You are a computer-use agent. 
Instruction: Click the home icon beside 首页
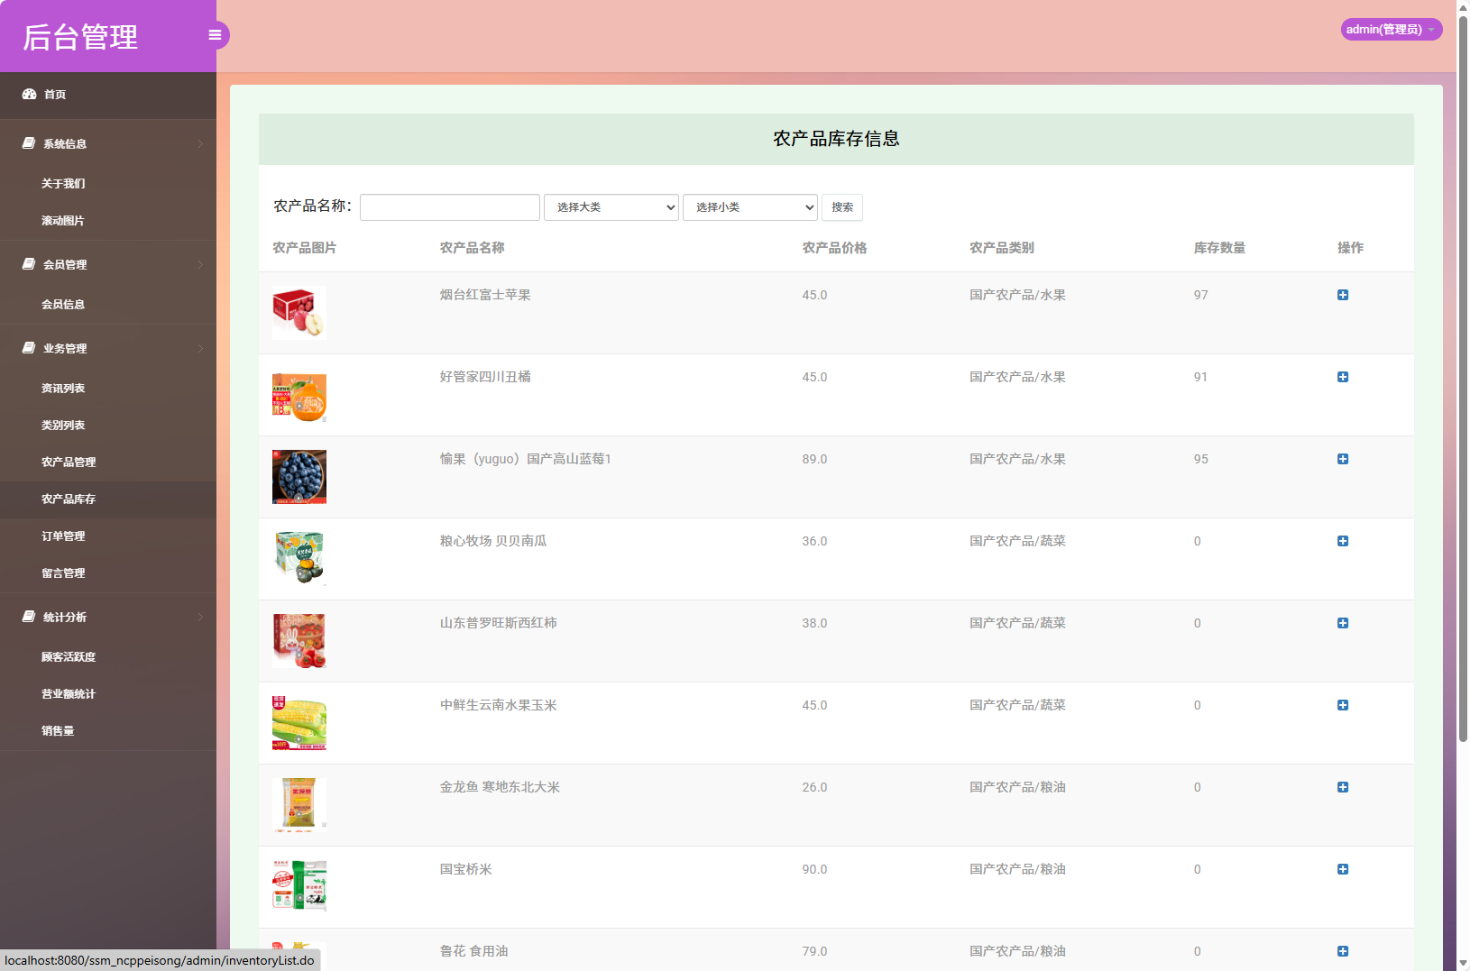[x=28, y=94]
